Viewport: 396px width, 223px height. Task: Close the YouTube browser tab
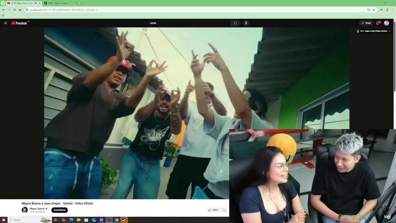40,3
